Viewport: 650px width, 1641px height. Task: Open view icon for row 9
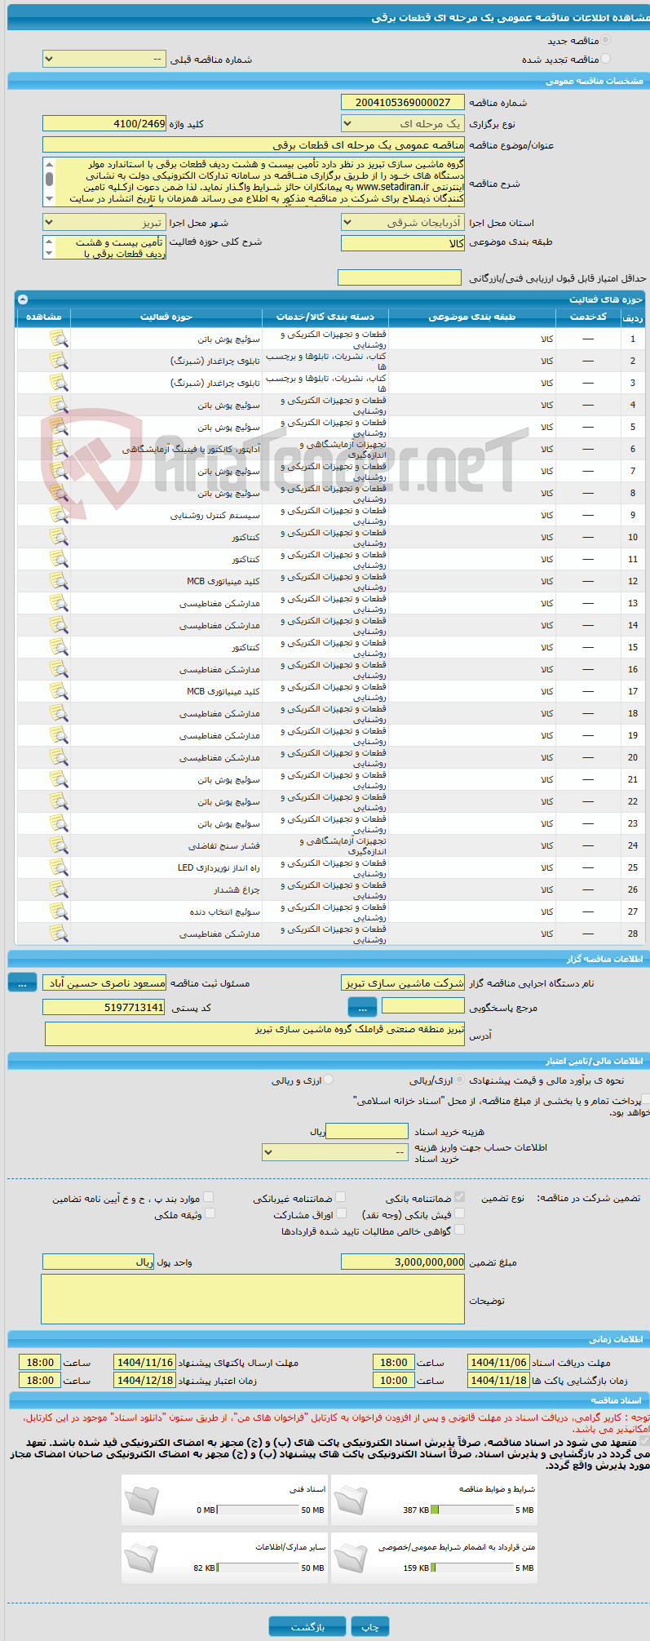coord(59,515)
